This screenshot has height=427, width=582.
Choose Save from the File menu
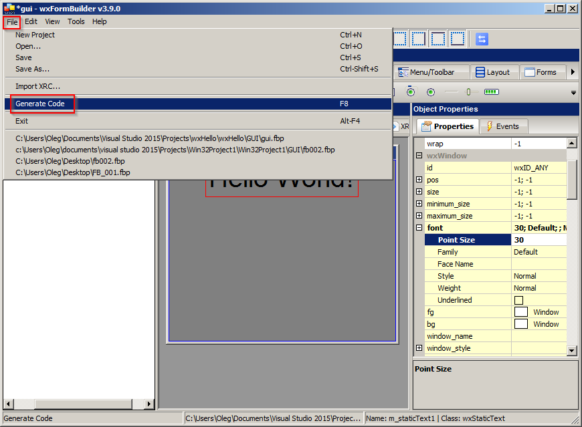tap(198, 57)
